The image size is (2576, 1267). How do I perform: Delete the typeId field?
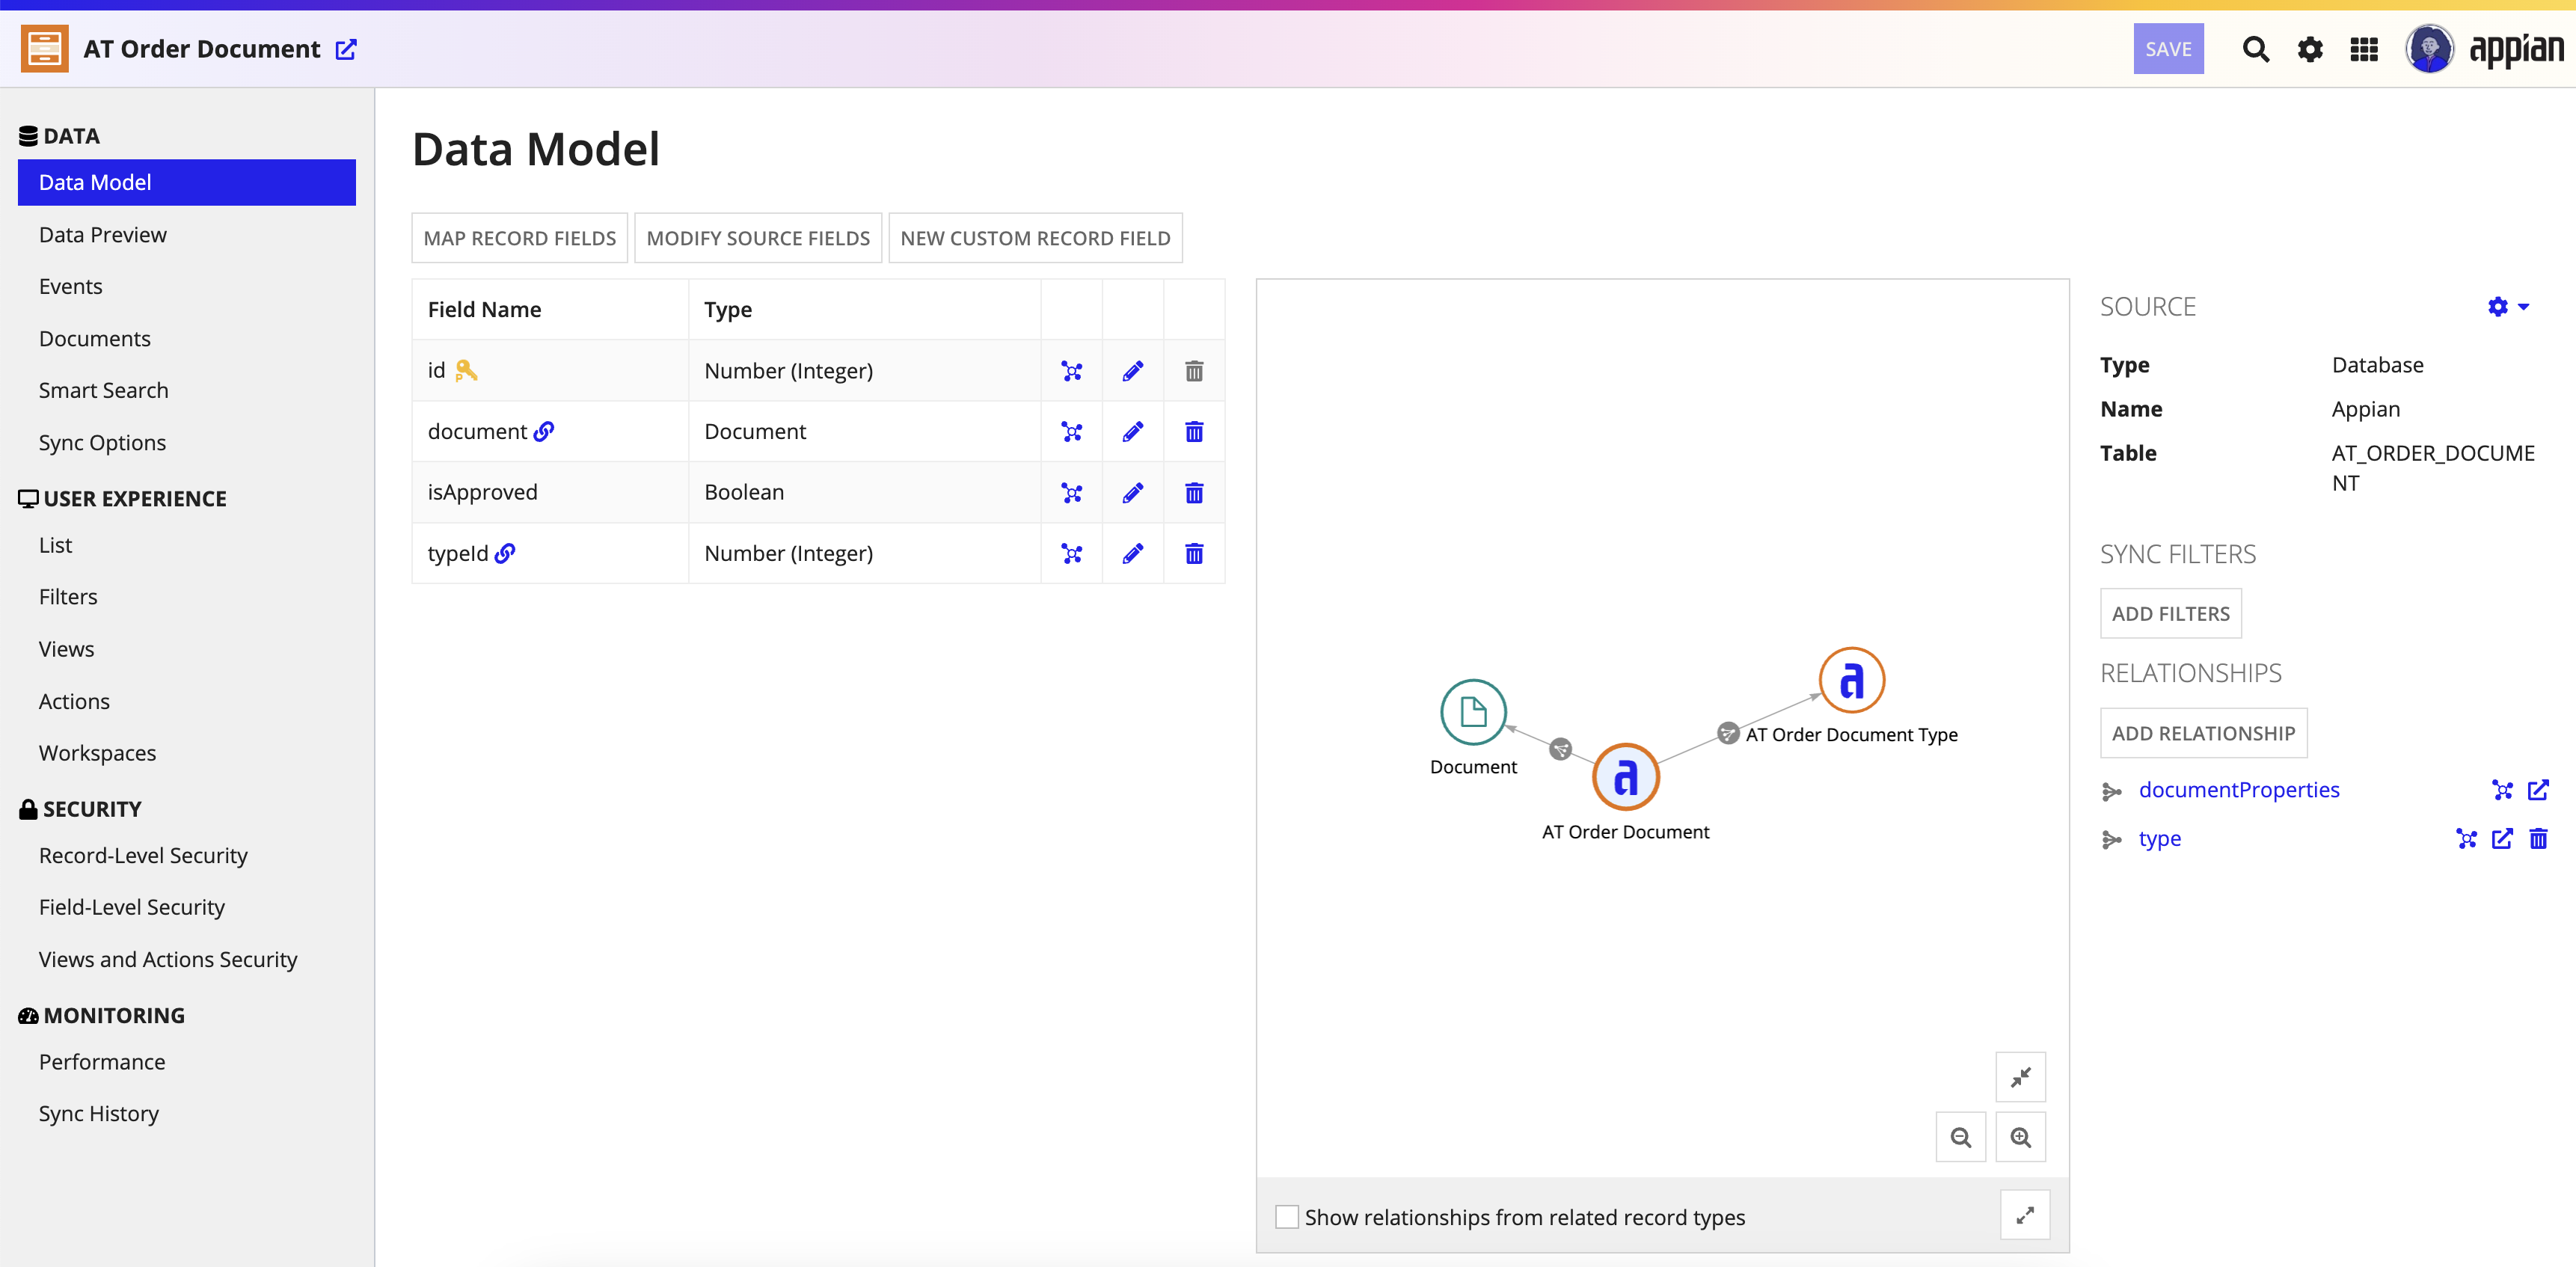pyautogui.click(x=1194, y=554)
